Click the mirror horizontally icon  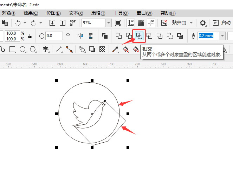(80, 36)
